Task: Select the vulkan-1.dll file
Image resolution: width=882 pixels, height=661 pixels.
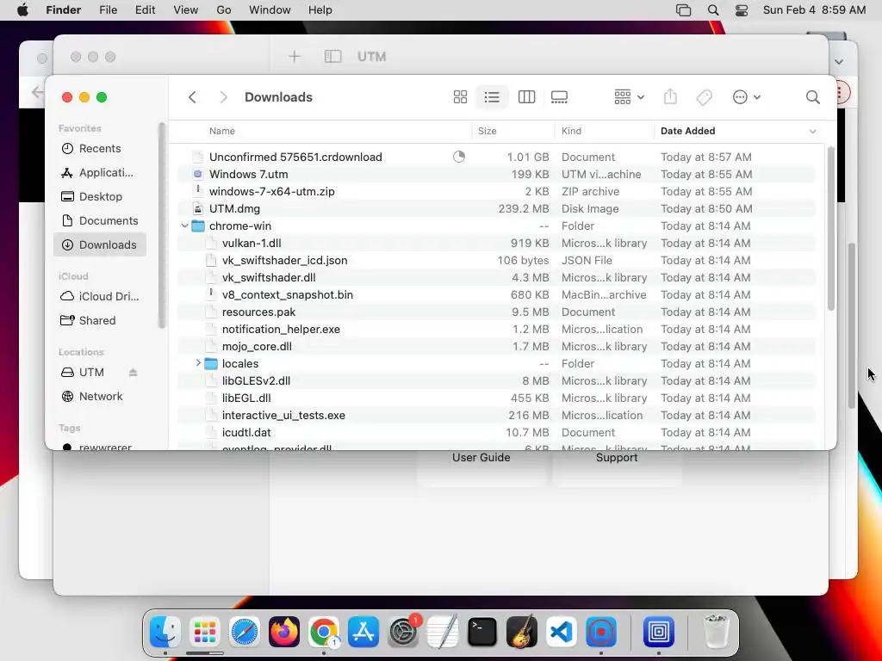Action: [497, 244]
